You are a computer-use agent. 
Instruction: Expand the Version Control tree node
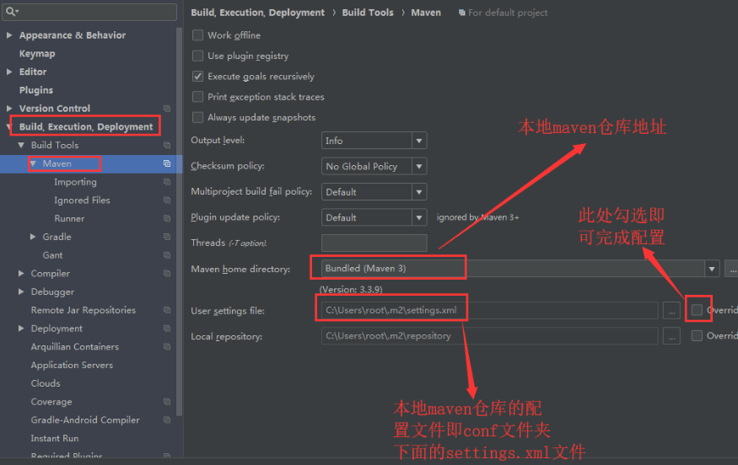click(9, 109)
